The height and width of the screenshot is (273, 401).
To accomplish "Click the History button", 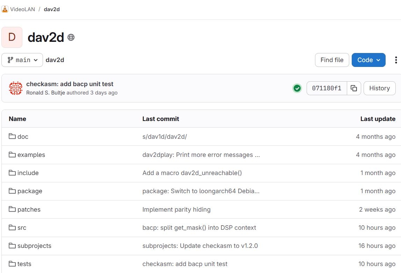I will click(380, 88).
